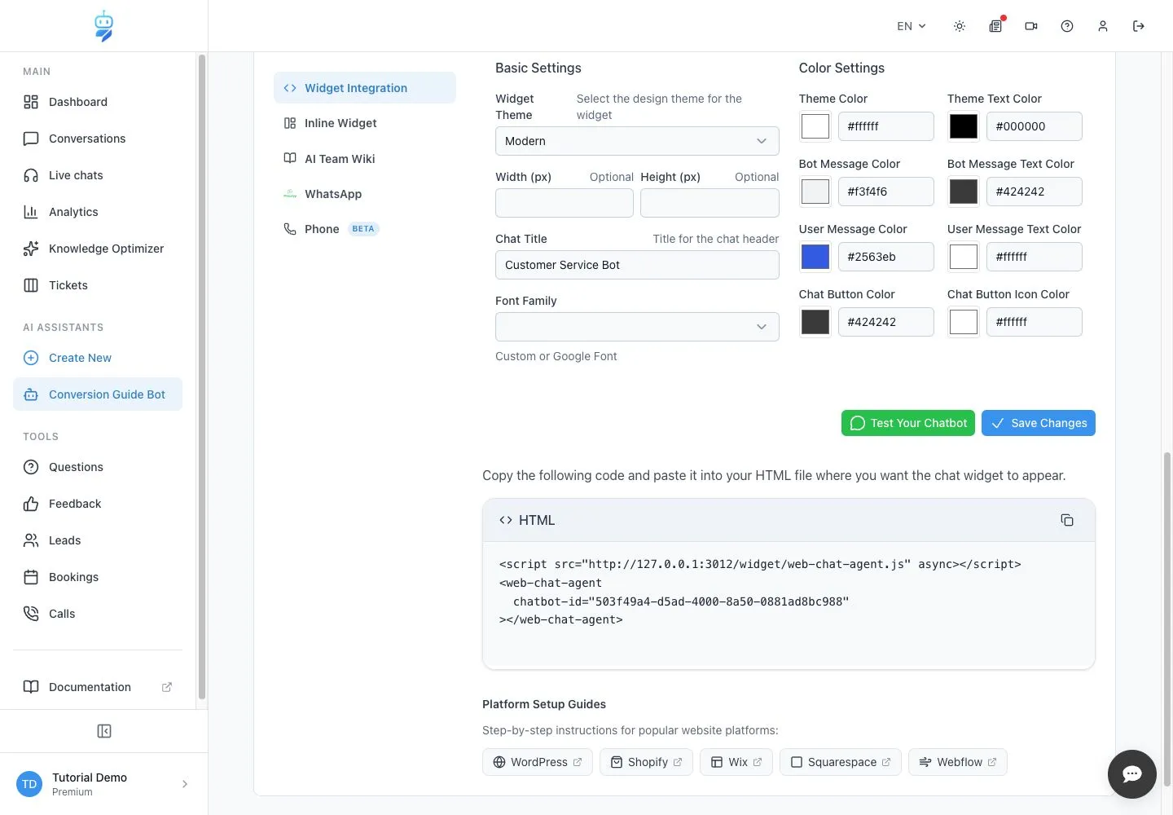Click the TD avatar circle
The height and width of the screenshot is (815, 1173).
(x=29, y=784)
